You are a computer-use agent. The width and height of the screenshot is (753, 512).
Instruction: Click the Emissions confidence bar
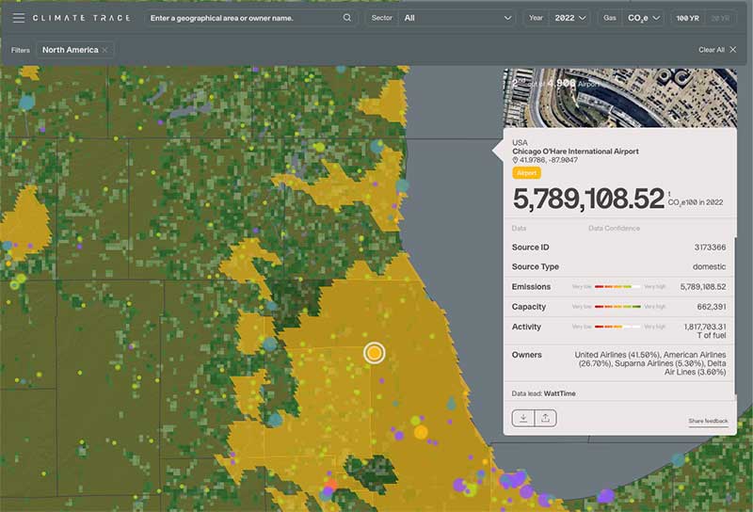(617, 287)
